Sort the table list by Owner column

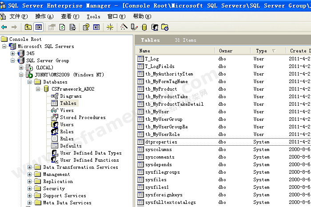[226, 51]
